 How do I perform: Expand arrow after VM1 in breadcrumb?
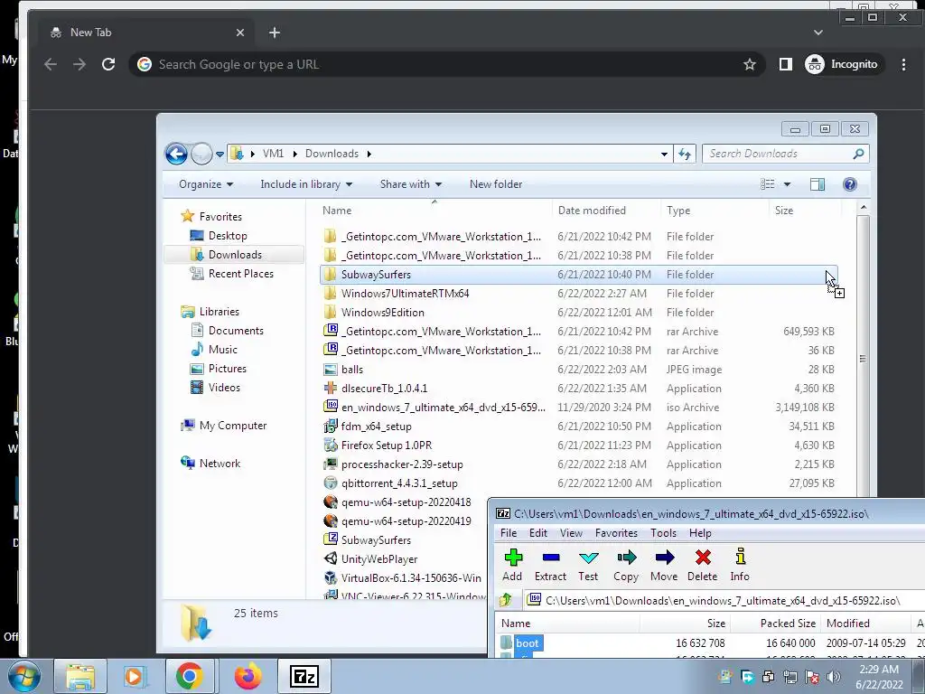click(294, 154)
